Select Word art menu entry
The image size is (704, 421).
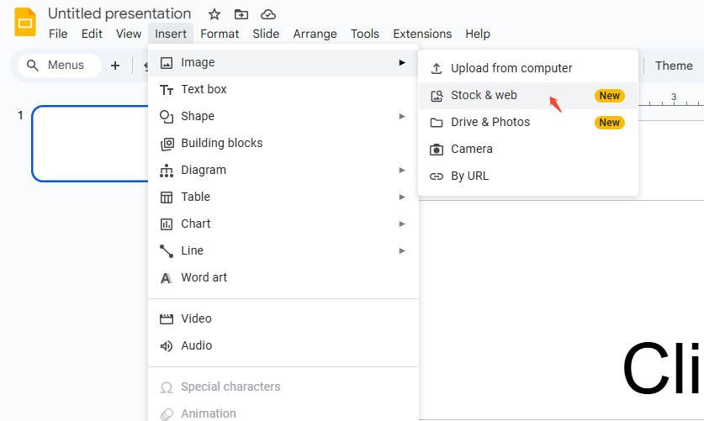(x=283, y=278)
